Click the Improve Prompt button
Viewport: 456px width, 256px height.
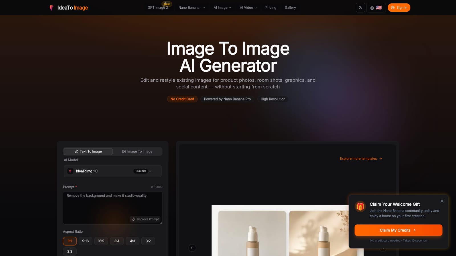click(x=145, y=219)
